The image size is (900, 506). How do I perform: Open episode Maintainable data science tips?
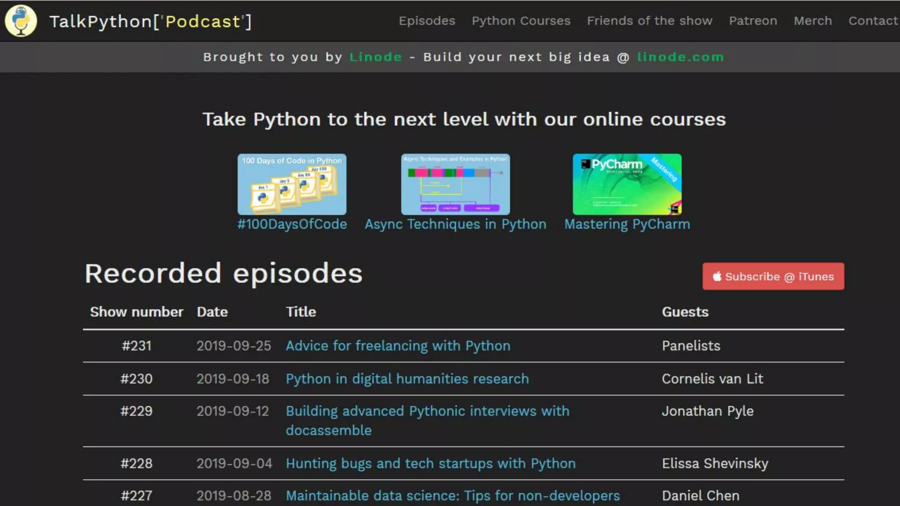(x=453, y=495)
